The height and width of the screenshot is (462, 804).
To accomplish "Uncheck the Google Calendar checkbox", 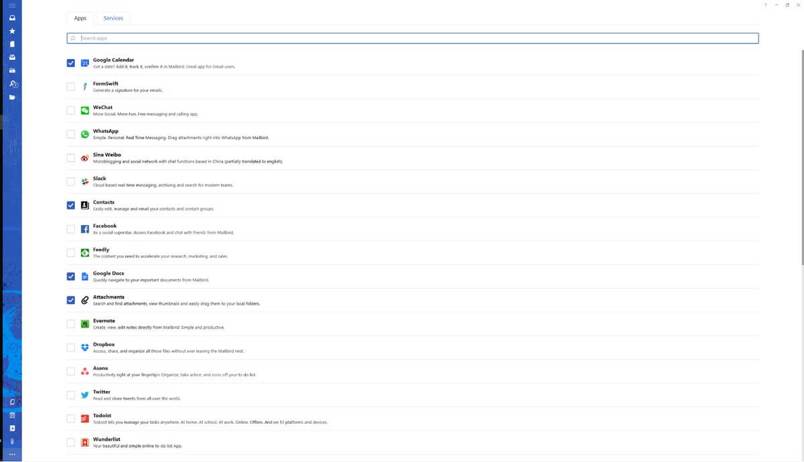I will 71,63.
